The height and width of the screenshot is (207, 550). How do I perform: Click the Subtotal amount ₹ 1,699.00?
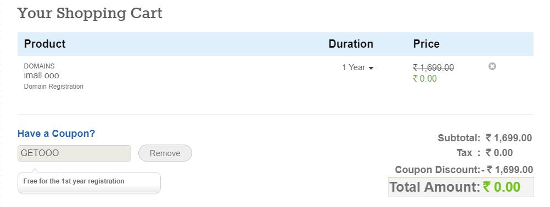pos(509,138)
